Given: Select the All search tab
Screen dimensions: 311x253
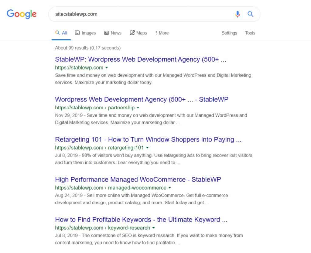Looking at the screenshot, I should [x=61, y=33].
